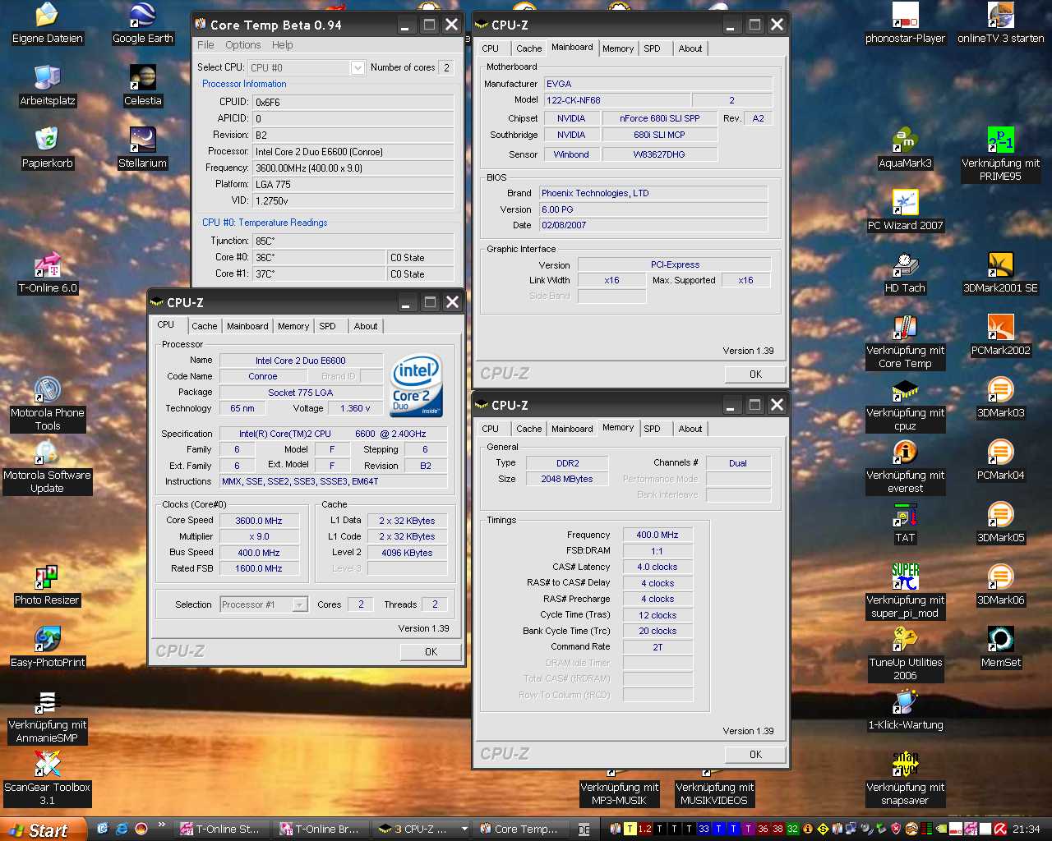Click the Number of cores field
This screenshot has width=1052, height=841.
[446, 67]
